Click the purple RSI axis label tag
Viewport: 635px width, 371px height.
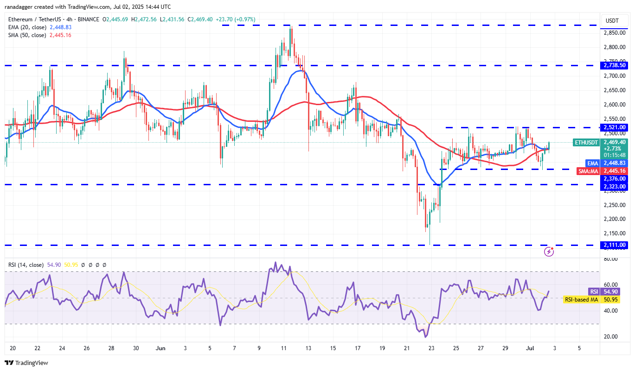[x=594, y=291]
